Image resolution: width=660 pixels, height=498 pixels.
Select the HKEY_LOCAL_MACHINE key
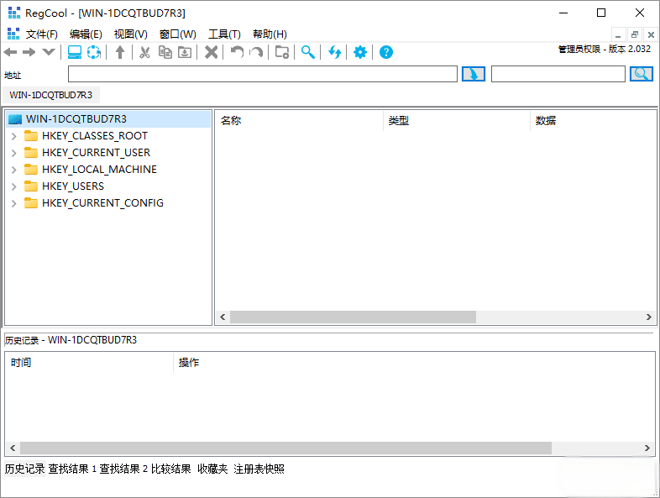coord(99,170)
